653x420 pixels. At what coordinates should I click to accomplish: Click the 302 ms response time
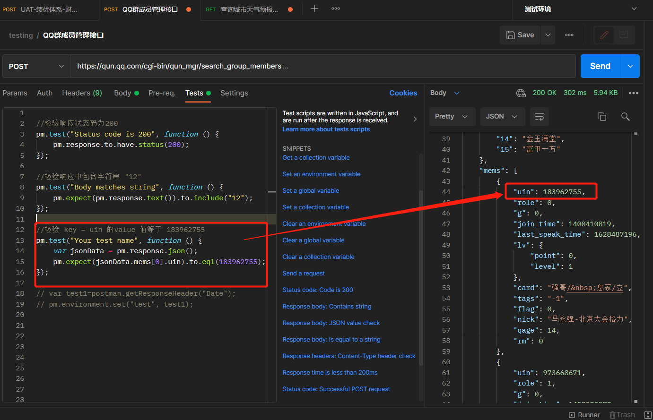pos(575,93)
